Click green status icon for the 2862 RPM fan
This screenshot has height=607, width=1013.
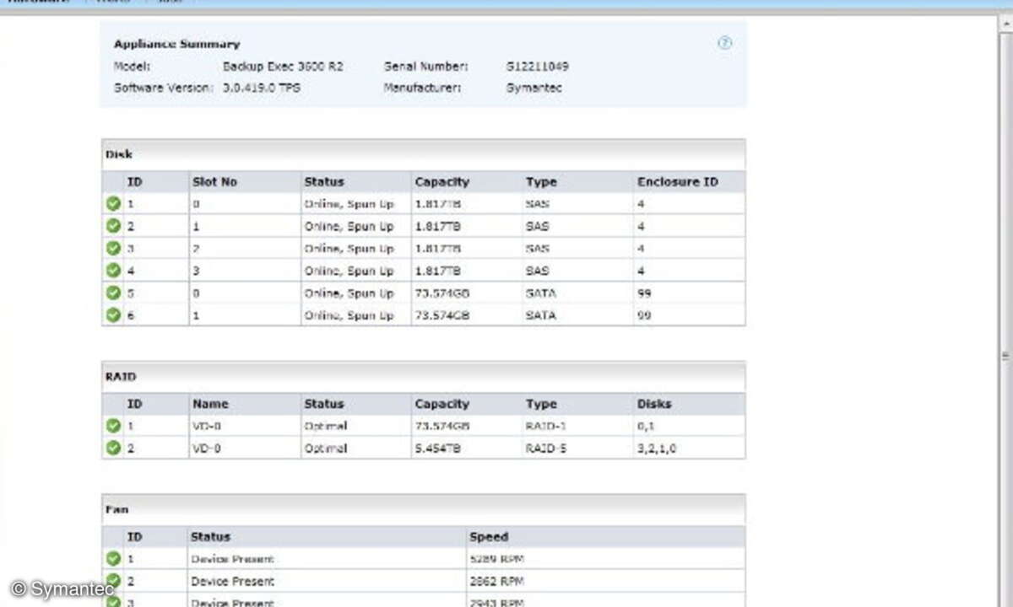pyautogui.click(x=113, y=581)
